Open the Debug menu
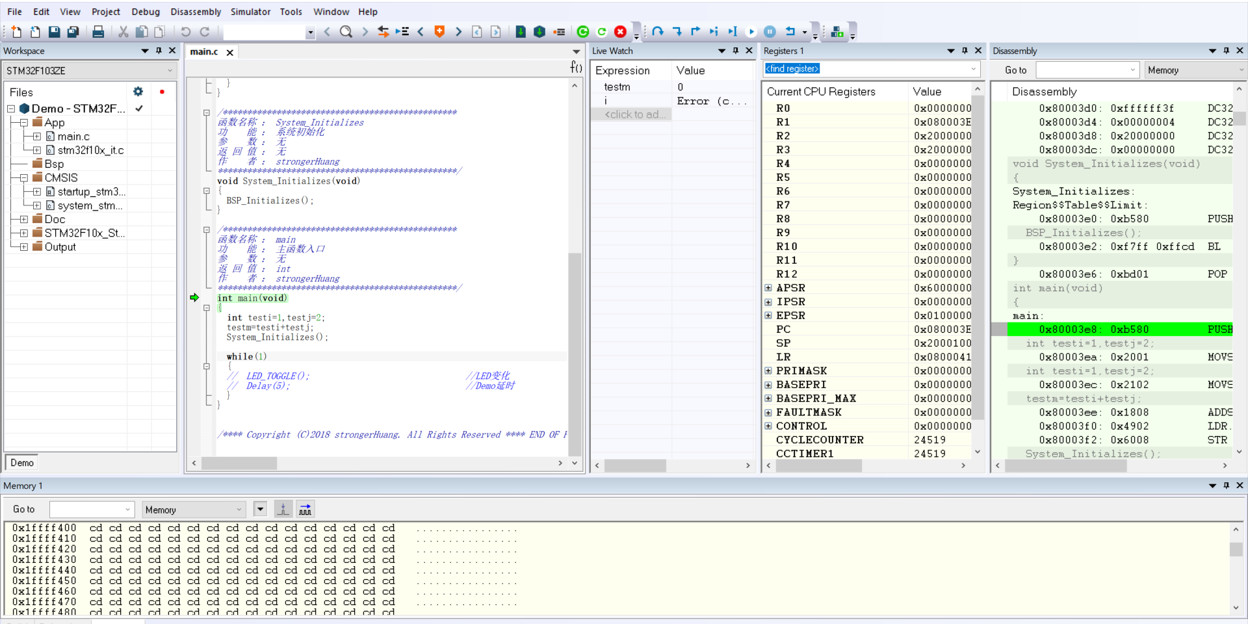This screenshot has height=624, width=1248. [146, 12]
